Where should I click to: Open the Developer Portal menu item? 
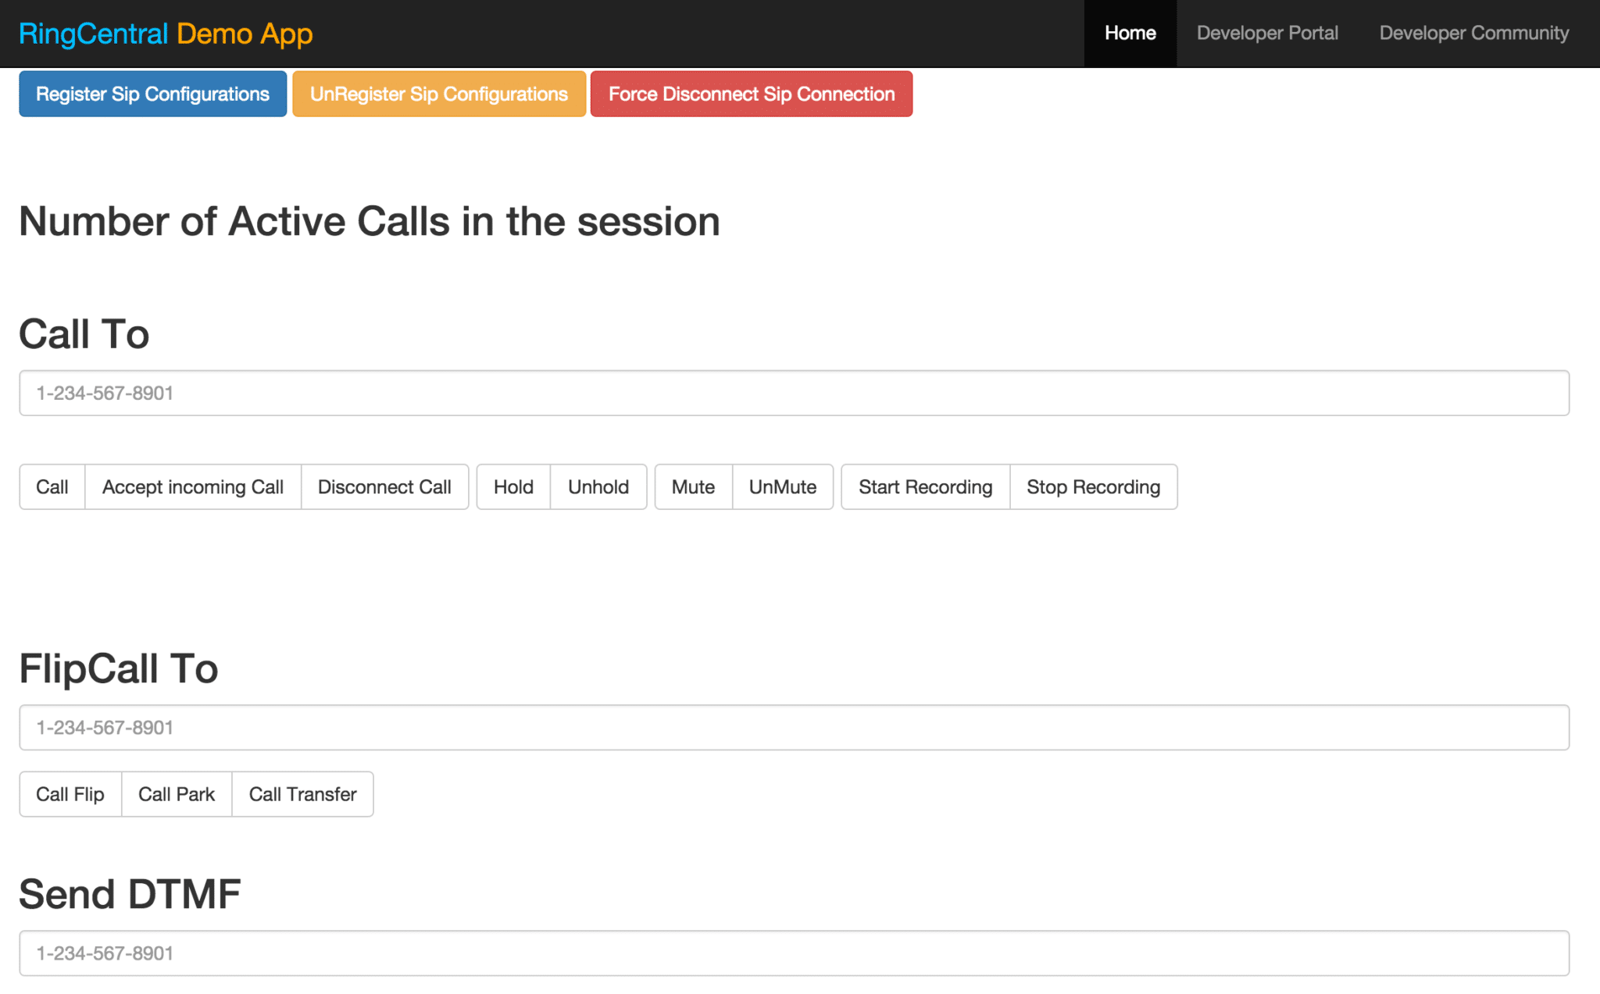pyautogui.click(x=1268, y=34)
